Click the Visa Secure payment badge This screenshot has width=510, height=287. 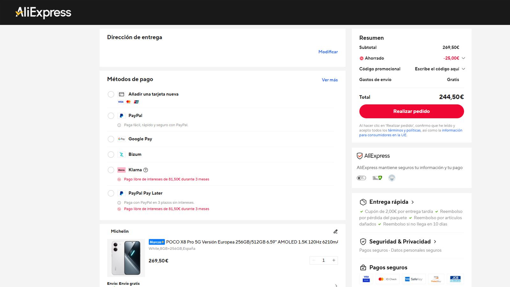(366, 279)
